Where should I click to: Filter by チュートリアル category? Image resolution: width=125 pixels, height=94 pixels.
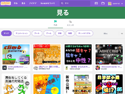pyautogui.click(x=84, y=33)
